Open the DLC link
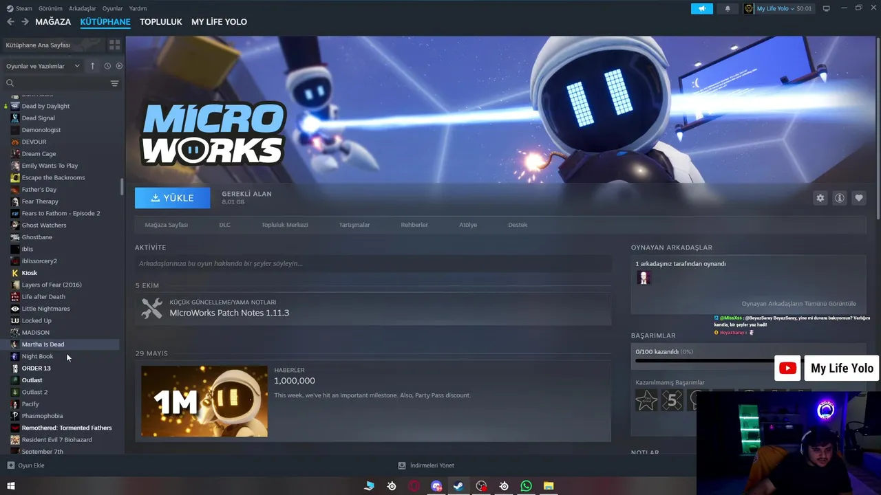This screenshot has height=495, width=881. point(225,225)
